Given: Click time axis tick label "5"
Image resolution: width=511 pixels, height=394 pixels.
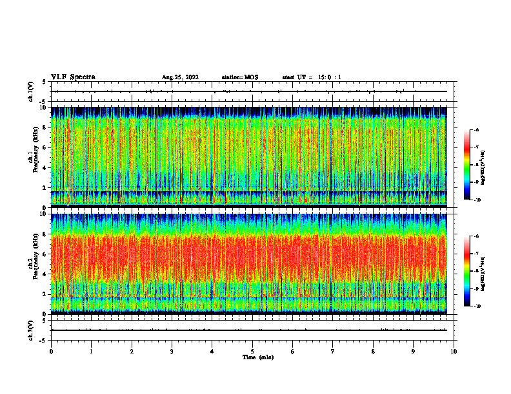Looking at the screenshot, I should coord(252,352).
